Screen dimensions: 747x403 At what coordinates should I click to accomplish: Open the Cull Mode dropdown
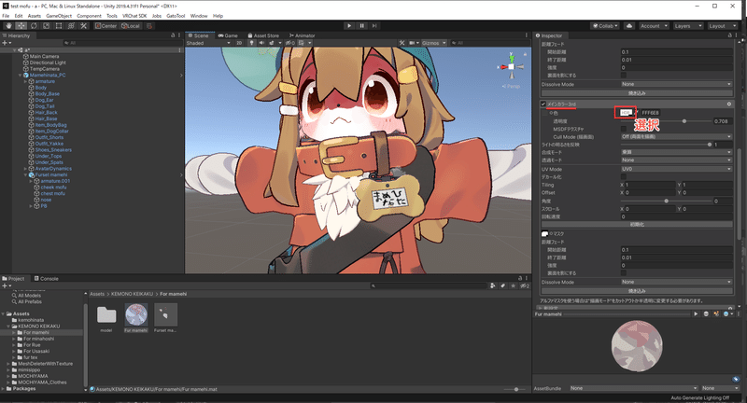point(676,136)
